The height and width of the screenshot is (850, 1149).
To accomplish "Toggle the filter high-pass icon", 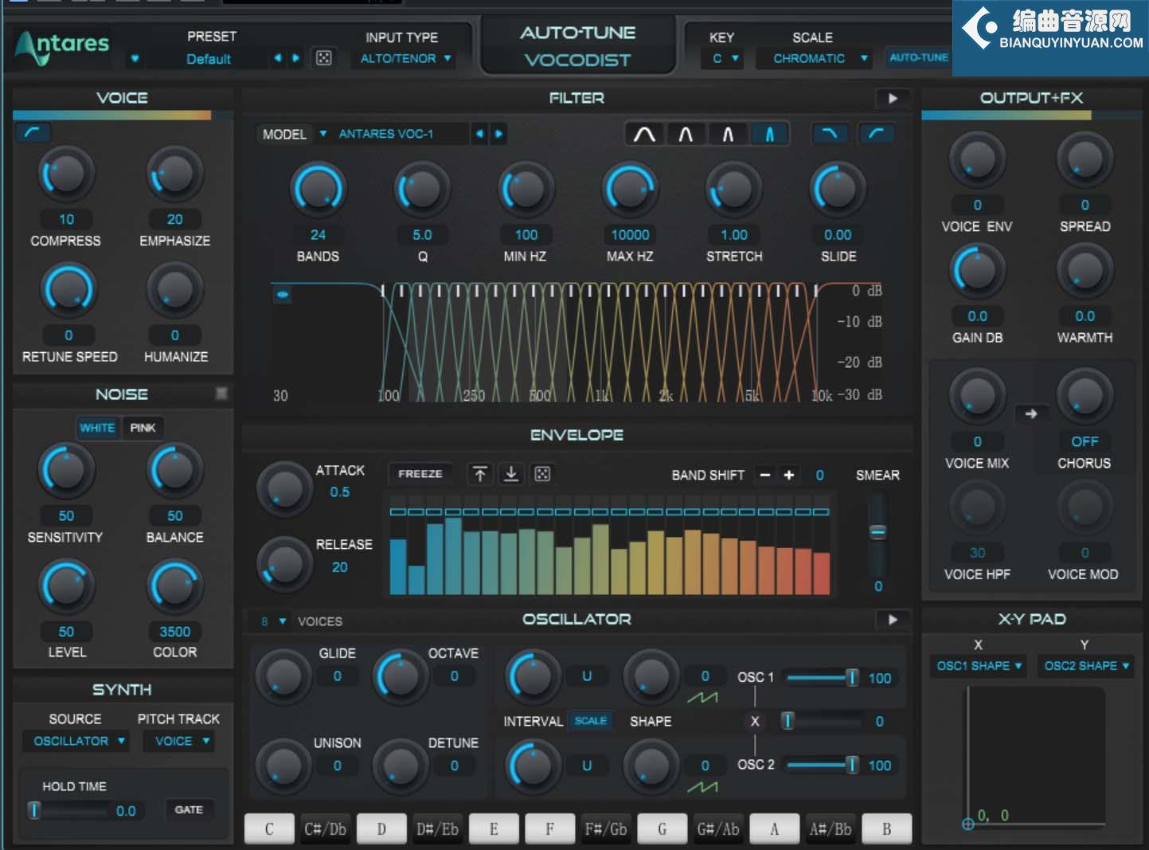I will pos(876,134).
